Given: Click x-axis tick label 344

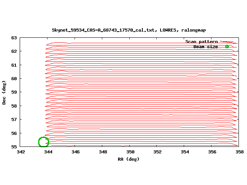Looking at the screenshot, I should point(48,152).
